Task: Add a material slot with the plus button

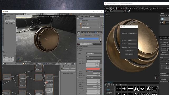Action: pyautogui.click(x=101, y=38)
